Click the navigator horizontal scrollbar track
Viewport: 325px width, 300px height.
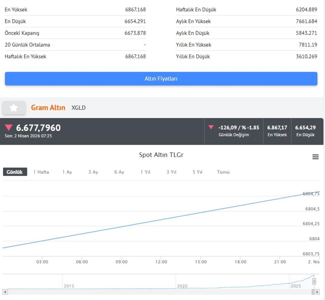tap(150, 292)
